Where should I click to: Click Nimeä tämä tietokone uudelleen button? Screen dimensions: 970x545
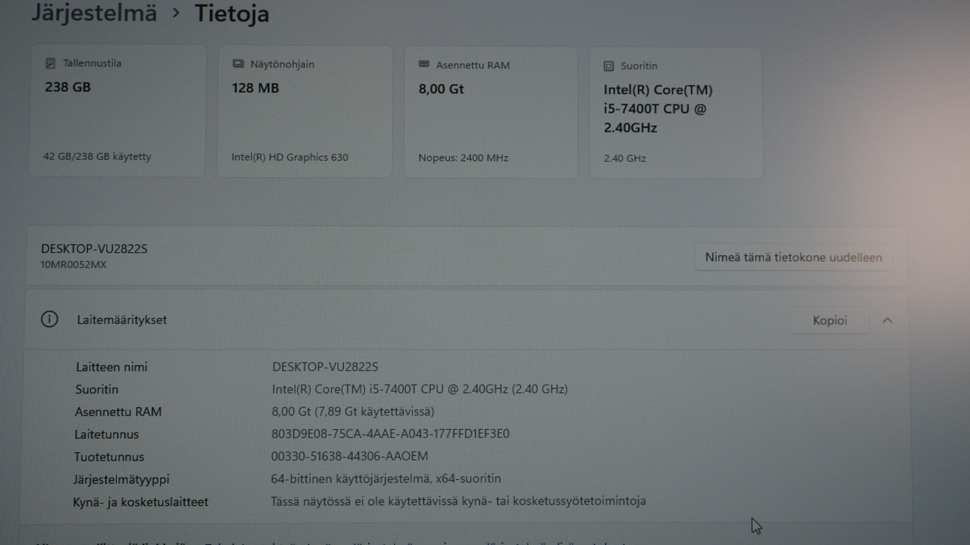793,257
